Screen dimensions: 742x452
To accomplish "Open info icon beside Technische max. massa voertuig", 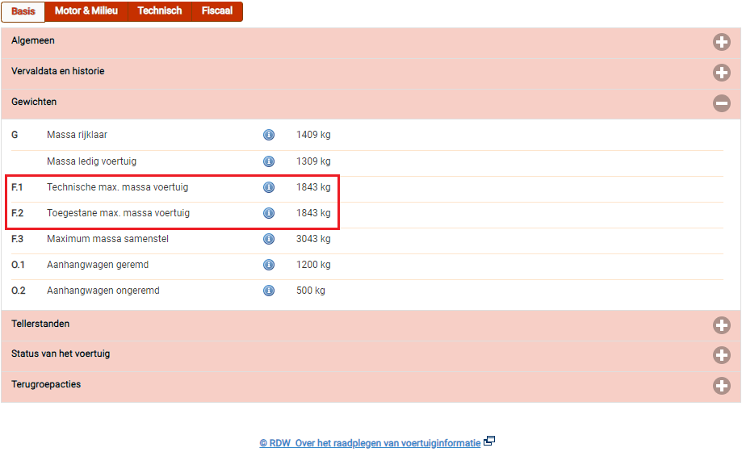I will [269, 187].
